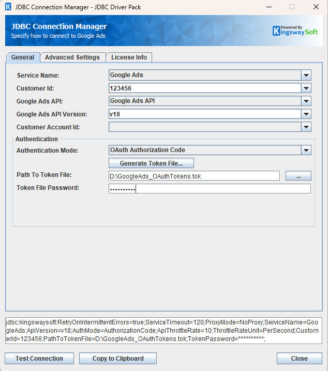
Task: Click the KingswaySoft logo in banner
Action: click(295, 31)
